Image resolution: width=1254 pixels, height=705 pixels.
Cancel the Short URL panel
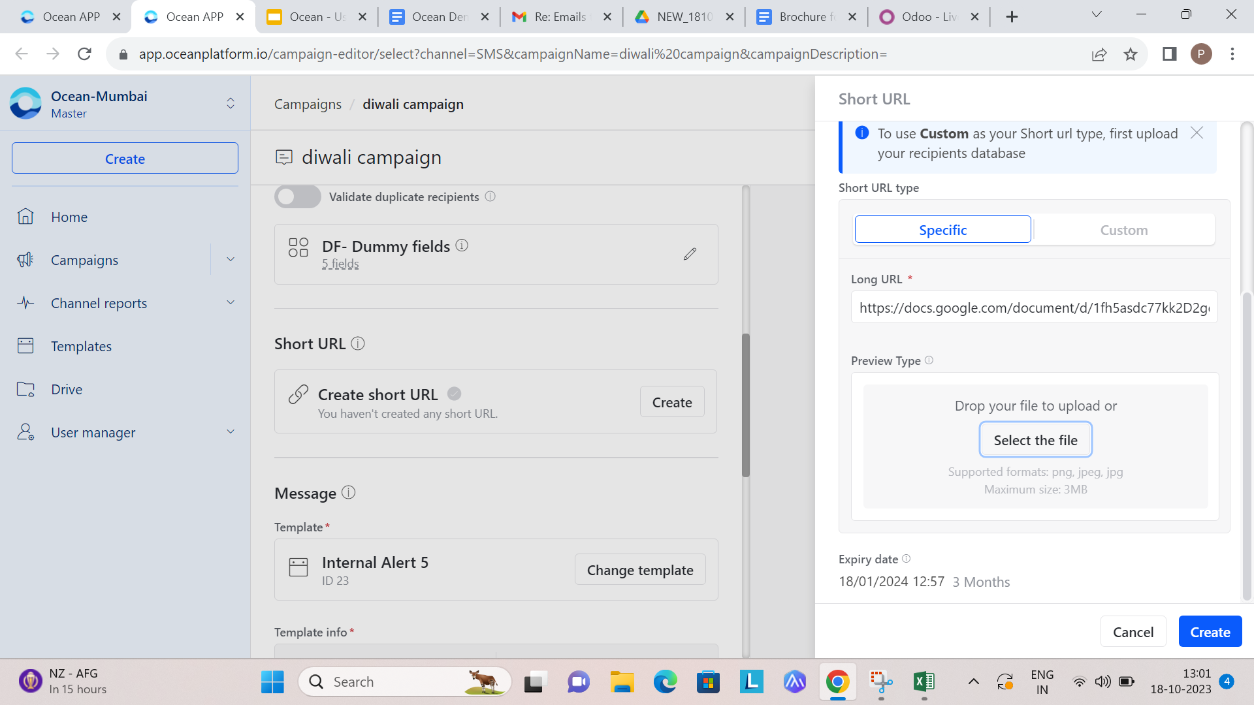coord(1133,631)
